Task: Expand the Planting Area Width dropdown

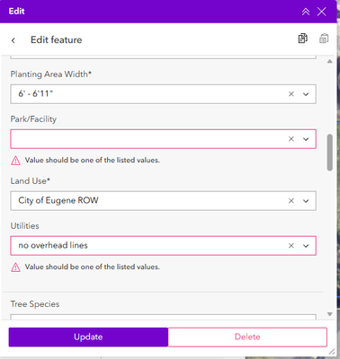Action: pyautogui.click(x=306, y=94)
